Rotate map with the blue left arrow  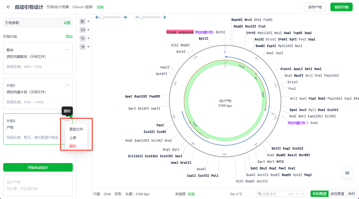97,17
